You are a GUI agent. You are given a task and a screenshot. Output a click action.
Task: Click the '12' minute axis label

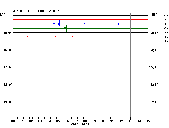pos(121,121)
